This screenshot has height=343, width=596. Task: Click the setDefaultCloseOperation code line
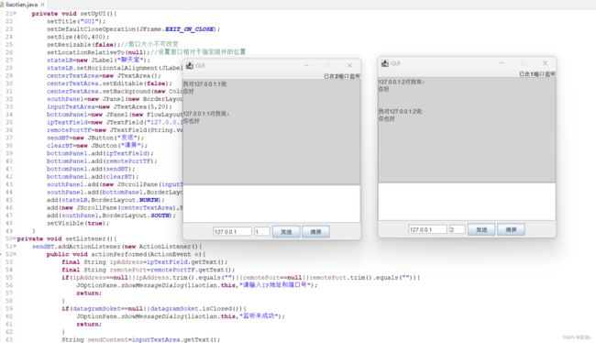134,29
